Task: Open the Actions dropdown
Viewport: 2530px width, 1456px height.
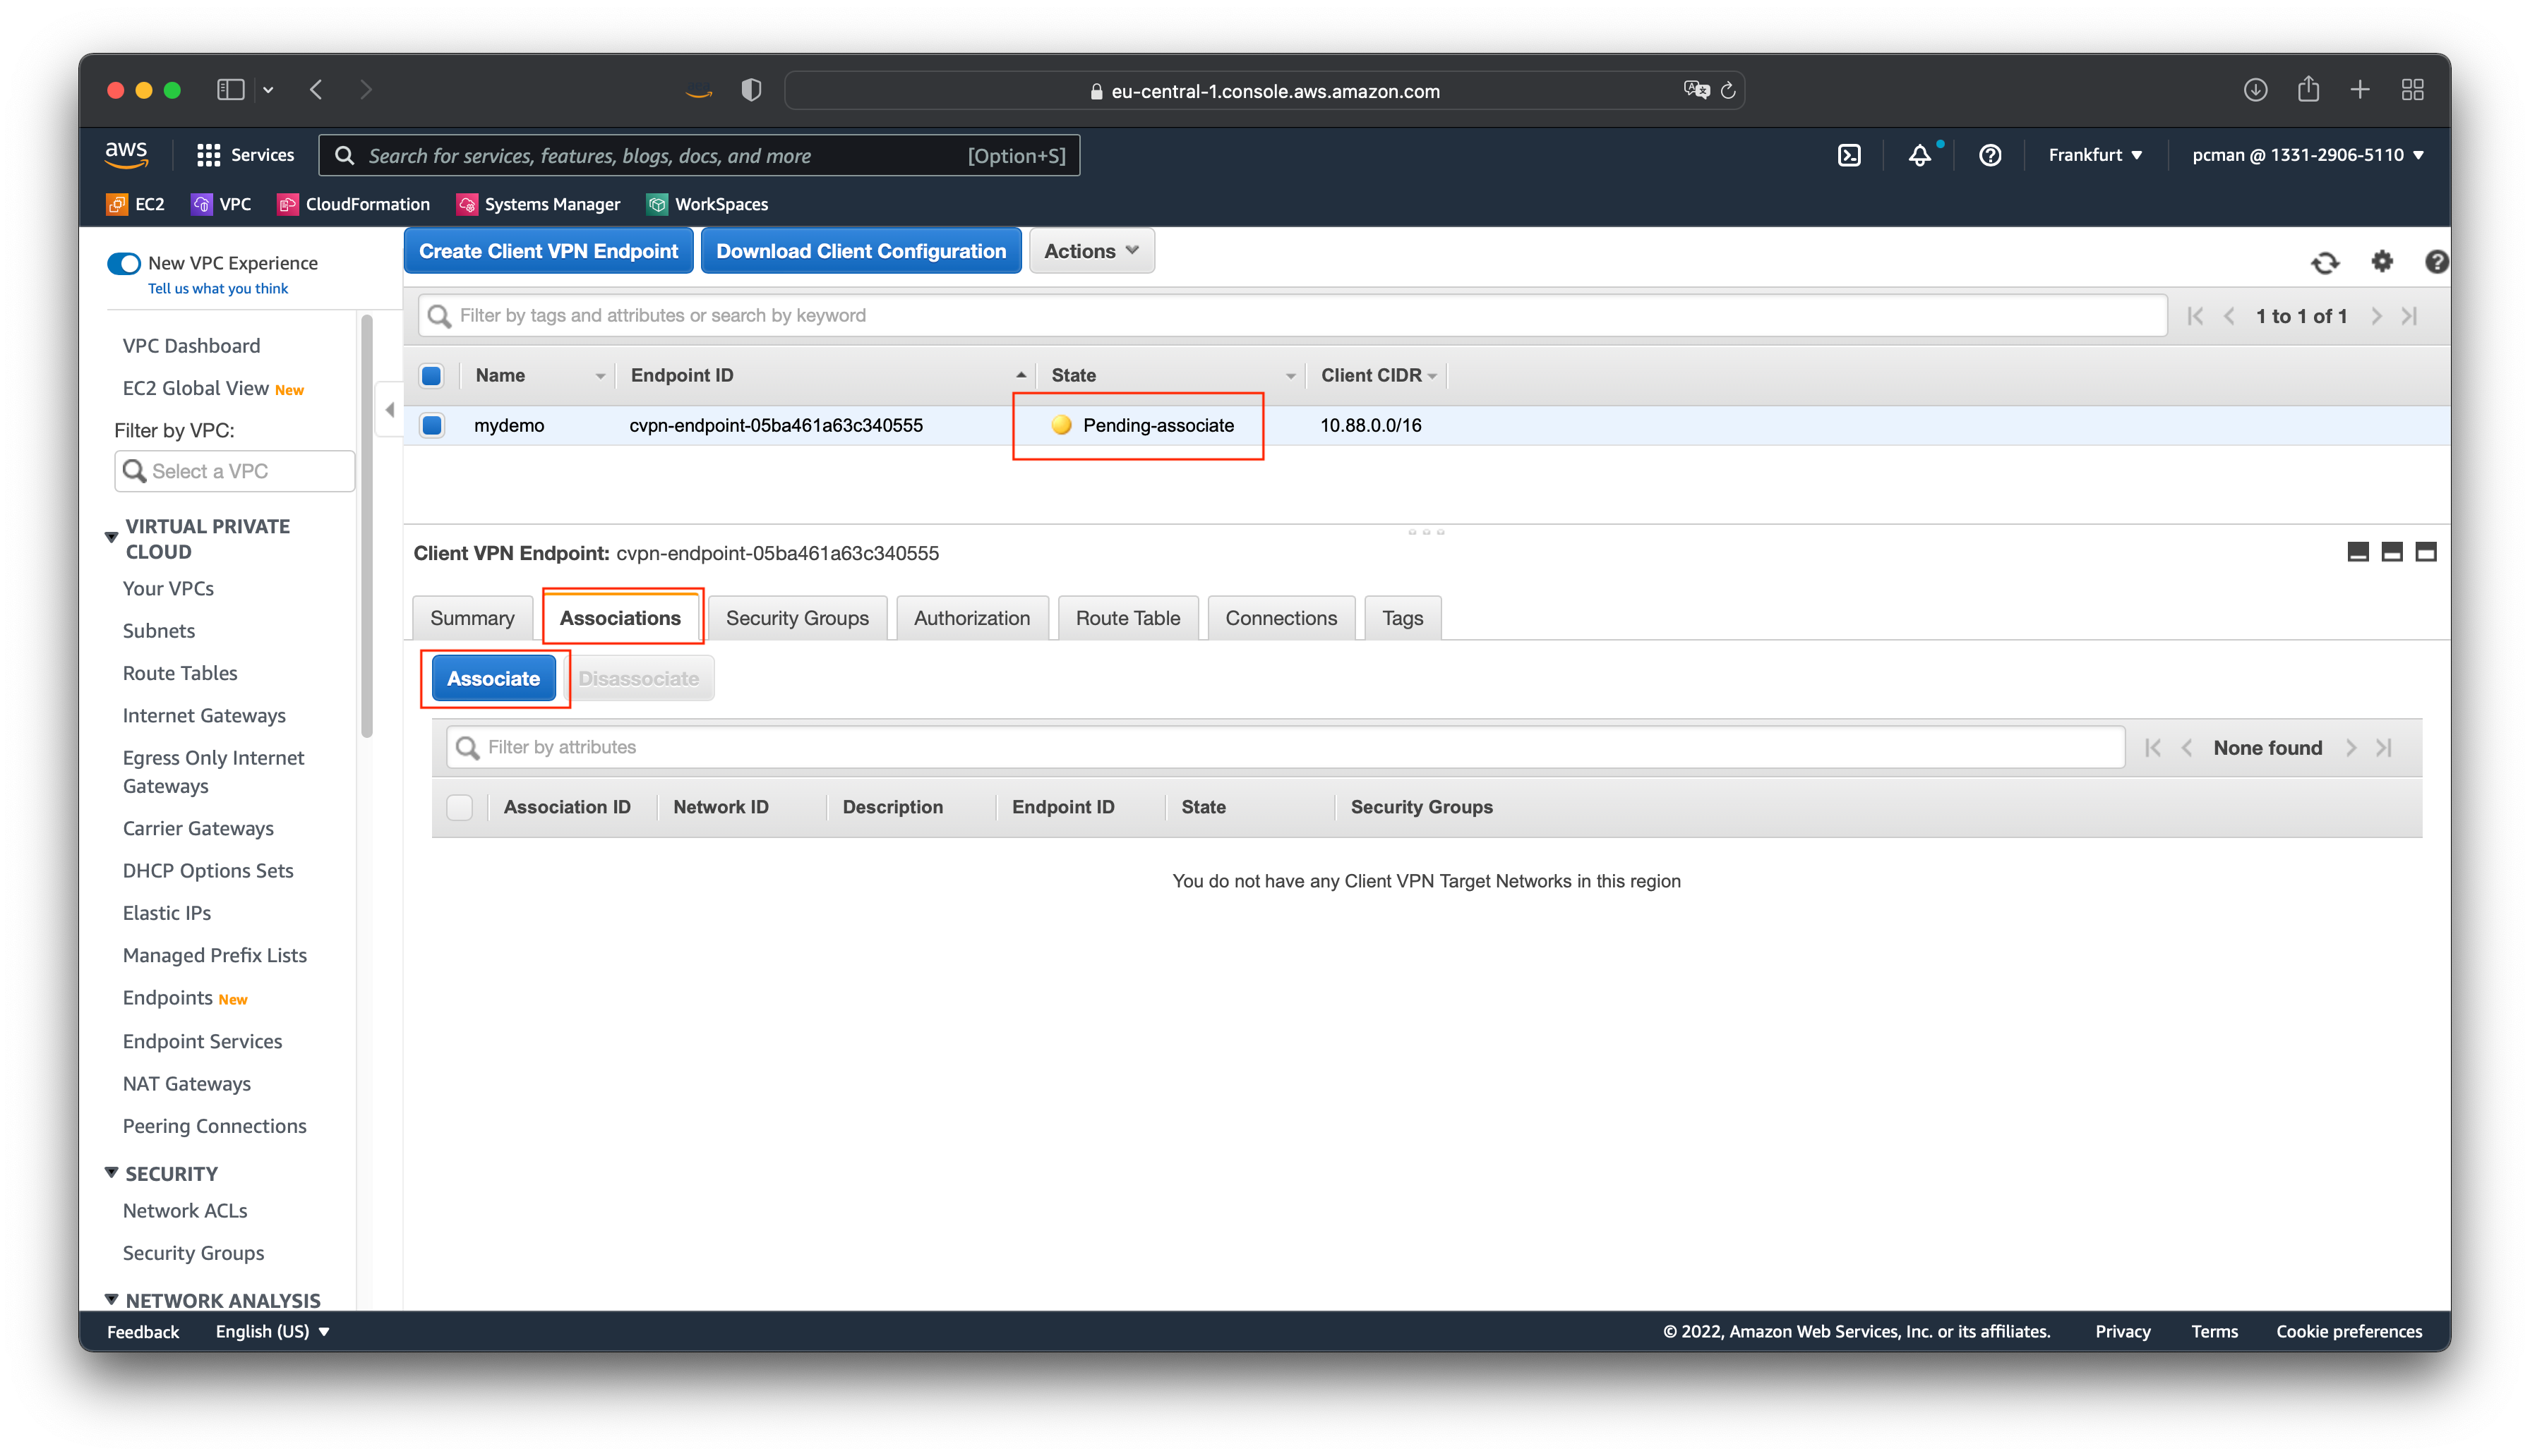Action: point(1091,251)
